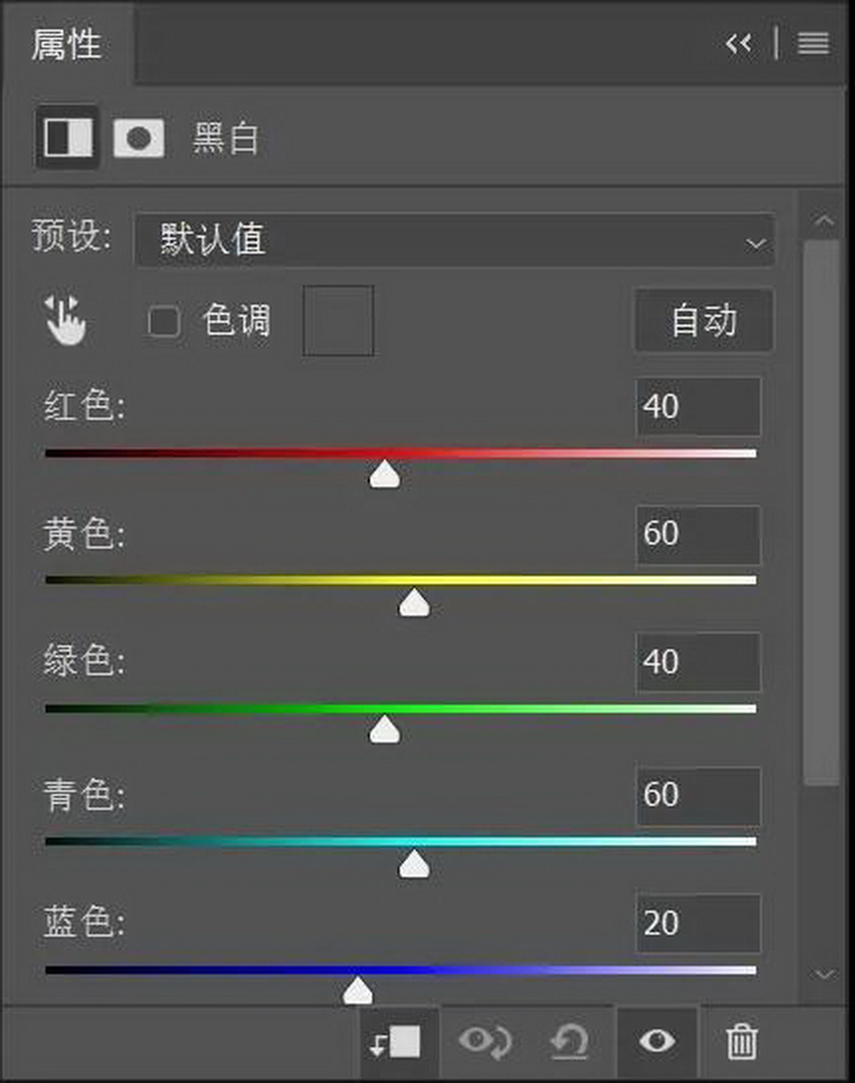The width and height of the screenshot is (855, 1083).
Task: Click the 黄色 yellow value field
Action: [x=698, y=534]
